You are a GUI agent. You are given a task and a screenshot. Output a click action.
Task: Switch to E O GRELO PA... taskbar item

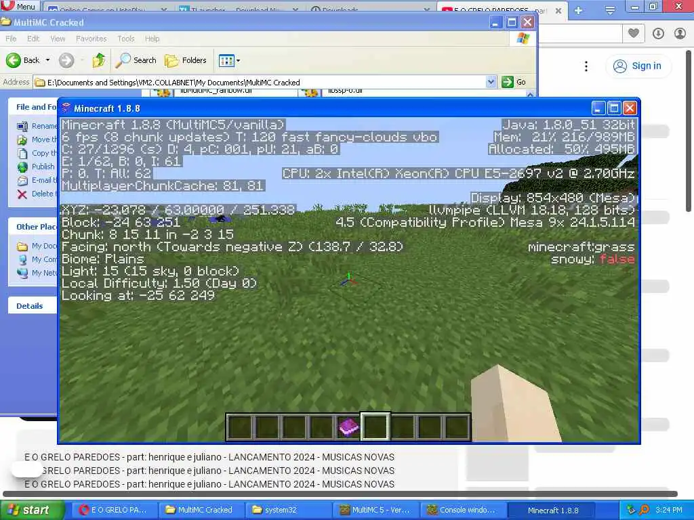coord(113,510)
